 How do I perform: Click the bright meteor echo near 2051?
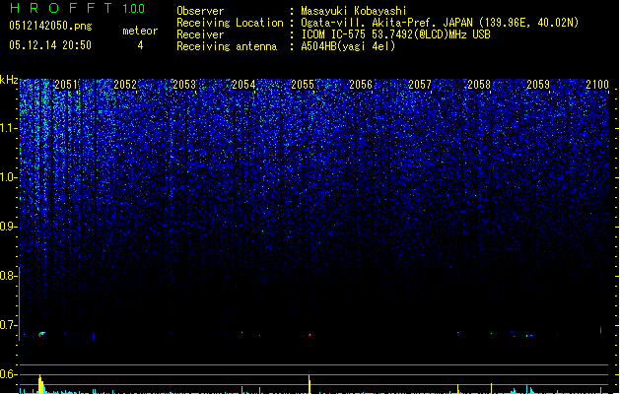click(x=41, y=334)
